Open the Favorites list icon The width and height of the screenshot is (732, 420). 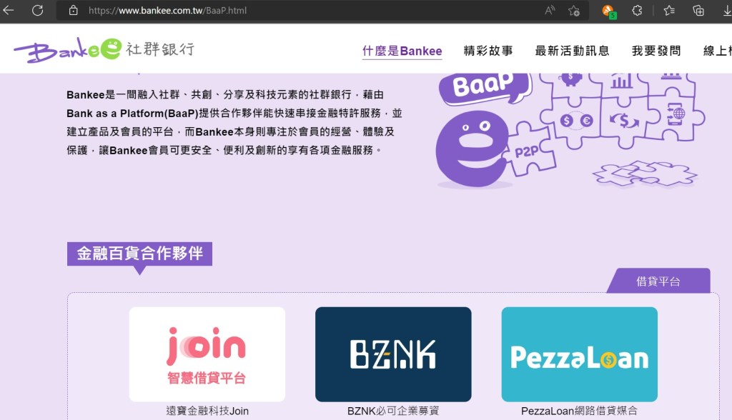pos(669,10)
